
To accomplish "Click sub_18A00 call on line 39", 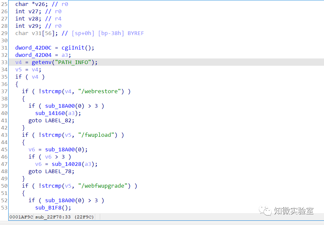I will coord(60,106).
